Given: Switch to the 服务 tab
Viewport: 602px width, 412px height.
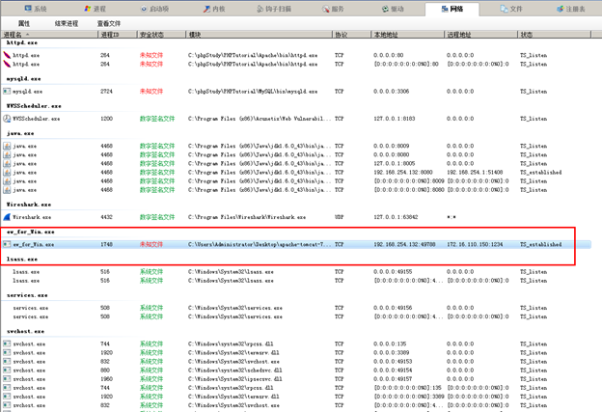Looking at the screenshot, I should point(333,9).
